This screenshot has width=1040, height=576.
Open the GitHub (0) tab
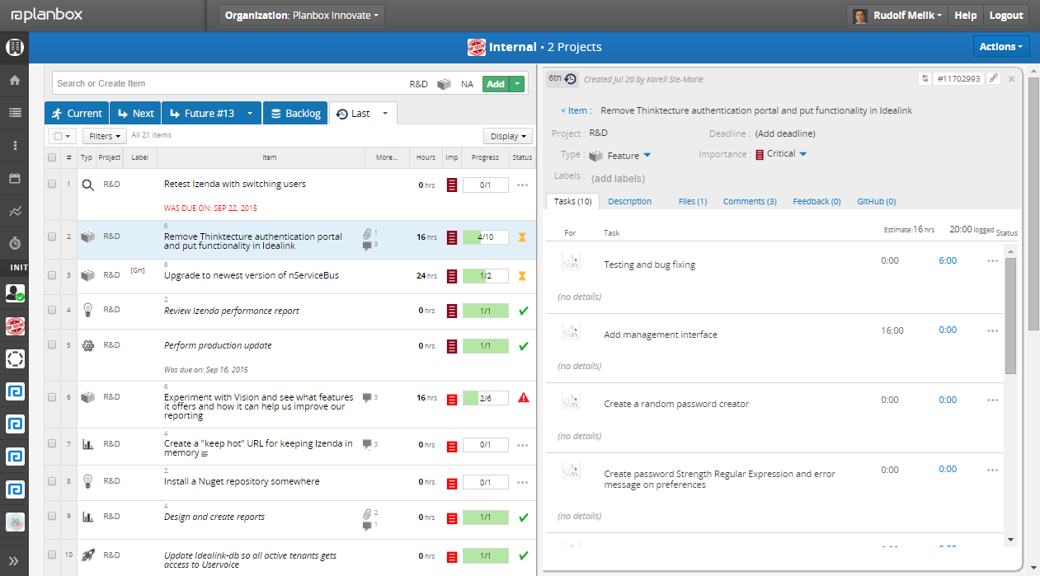(x=876, y=201)
